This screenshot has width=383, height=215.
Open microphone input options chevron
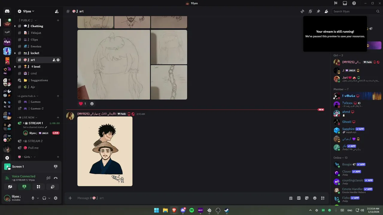pyautogui.click(x=38, y=198)
